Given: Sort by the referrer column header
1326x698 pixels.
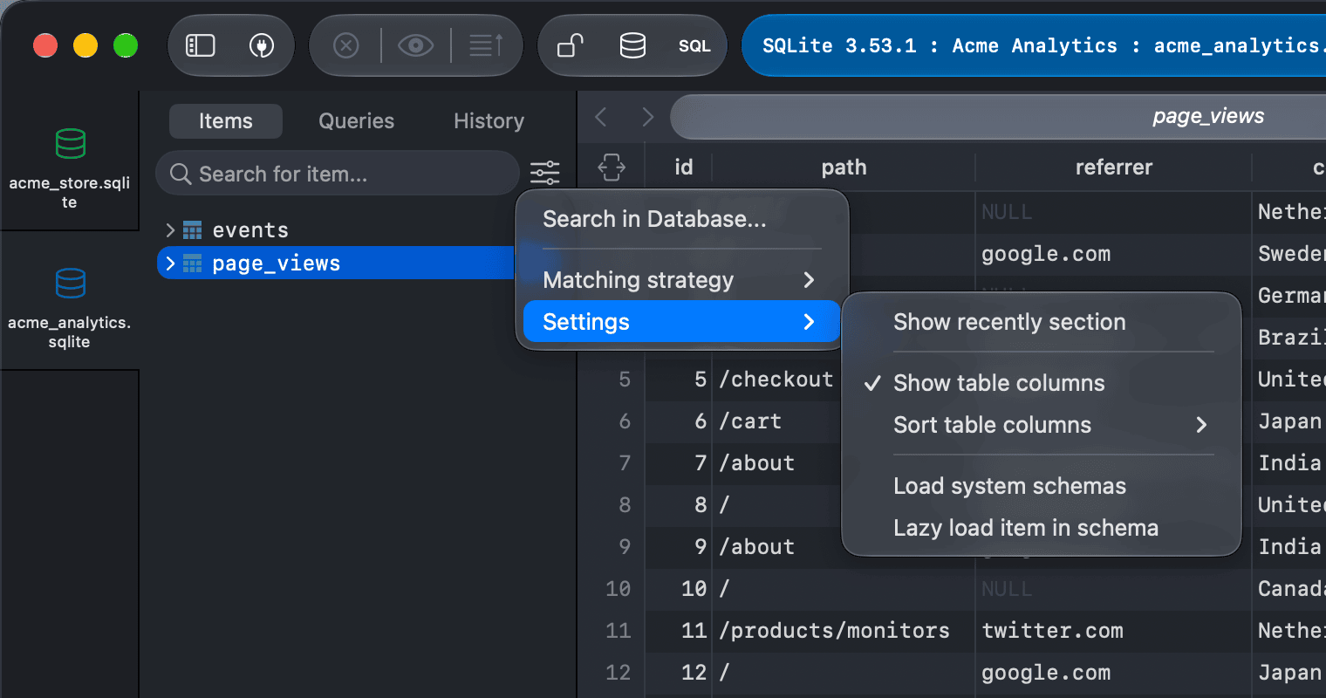Looking at the screenshot, I should point(1113,168).
